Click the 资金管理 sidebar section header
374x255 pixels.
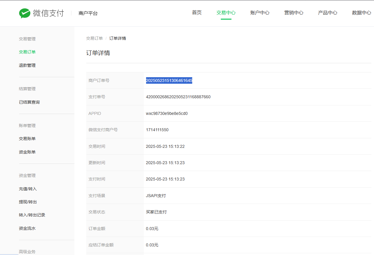pyautogui.click(x=27, y=175)
